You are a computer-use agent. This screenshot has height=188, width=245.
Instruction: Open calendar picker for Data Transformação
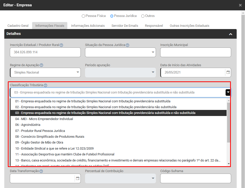[78, 178]
